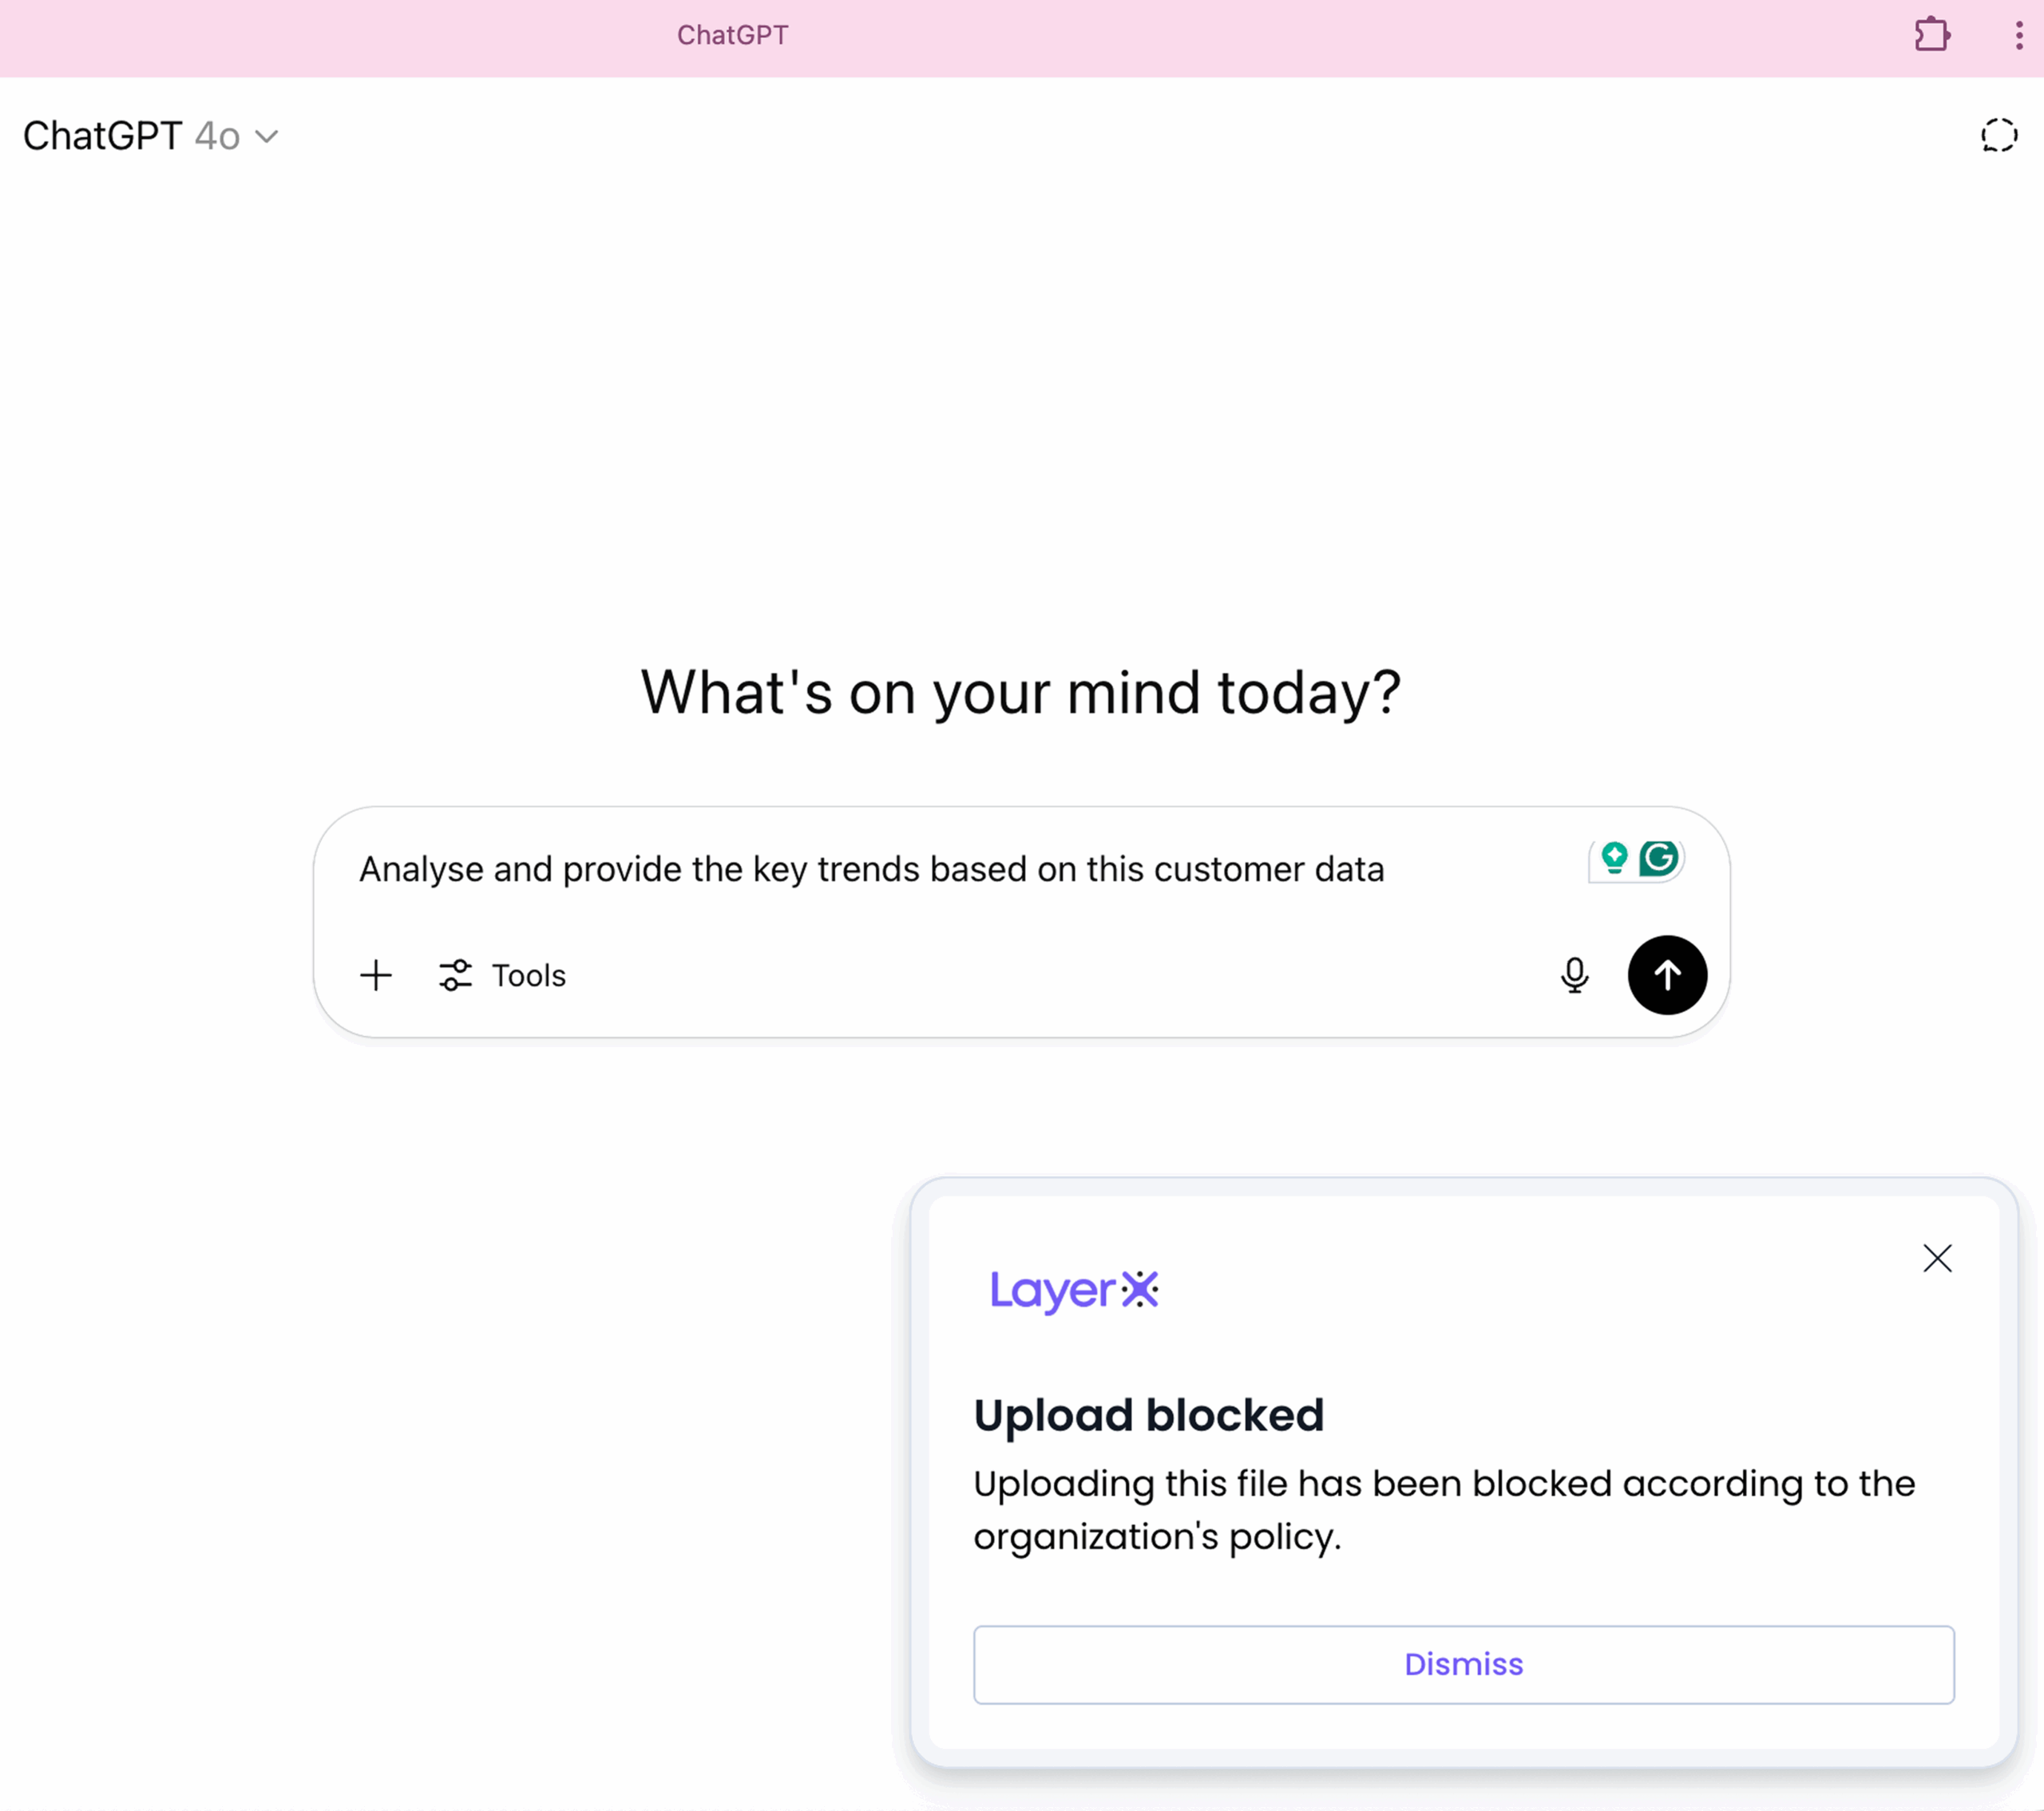Screen dimensions: 2044x1811
Task: Click the ChatGPT title in the top bar
Action: (732, 35)
